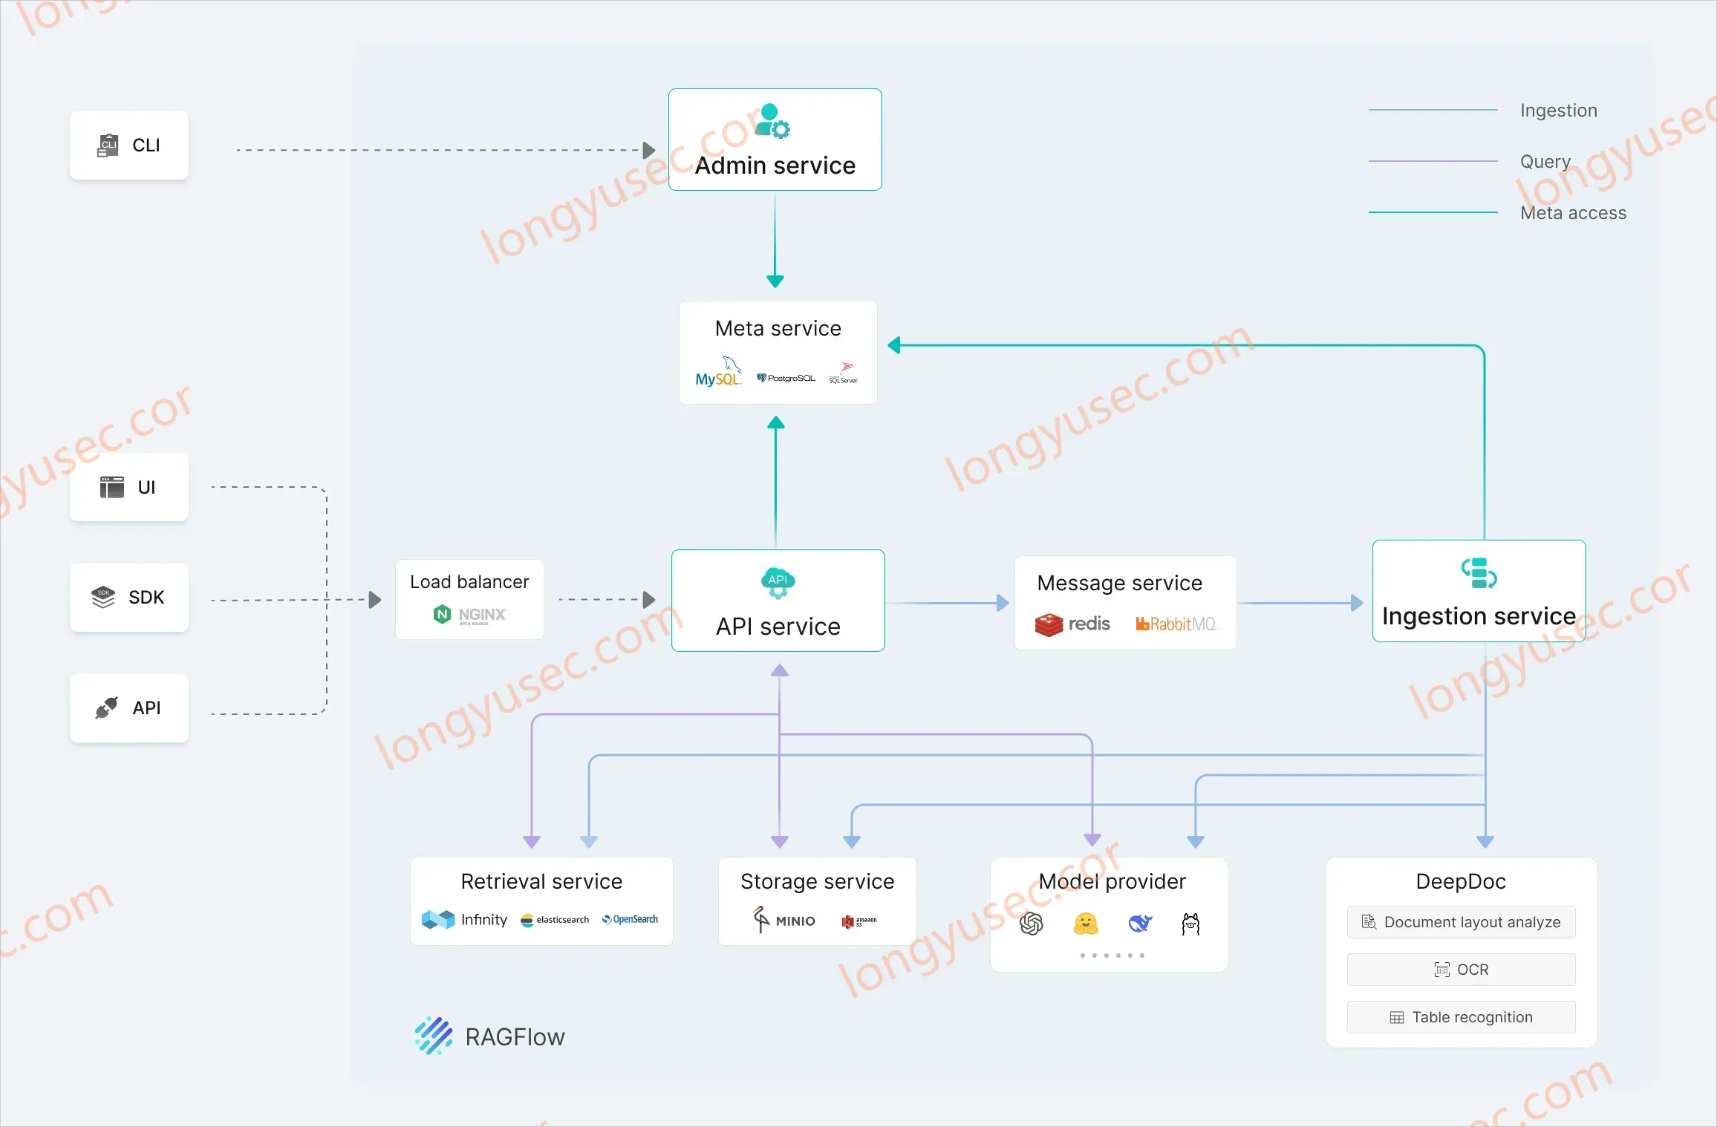This screenshot has width=1717, height=1127.
Task: Click the redis logo in Message service
Action: [1072, 624]
